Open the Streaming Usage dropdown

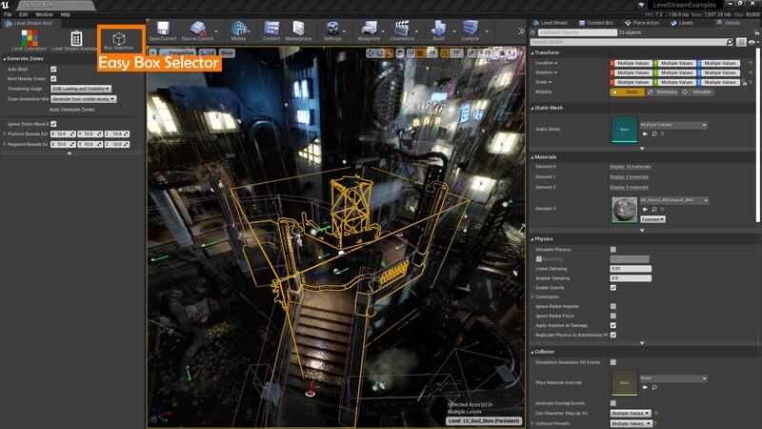[81, 89]
